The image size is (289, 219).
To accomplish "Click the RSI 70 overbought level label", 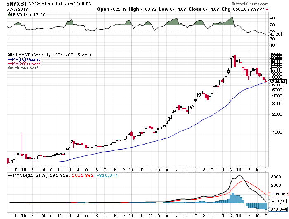I will [272, 25].
